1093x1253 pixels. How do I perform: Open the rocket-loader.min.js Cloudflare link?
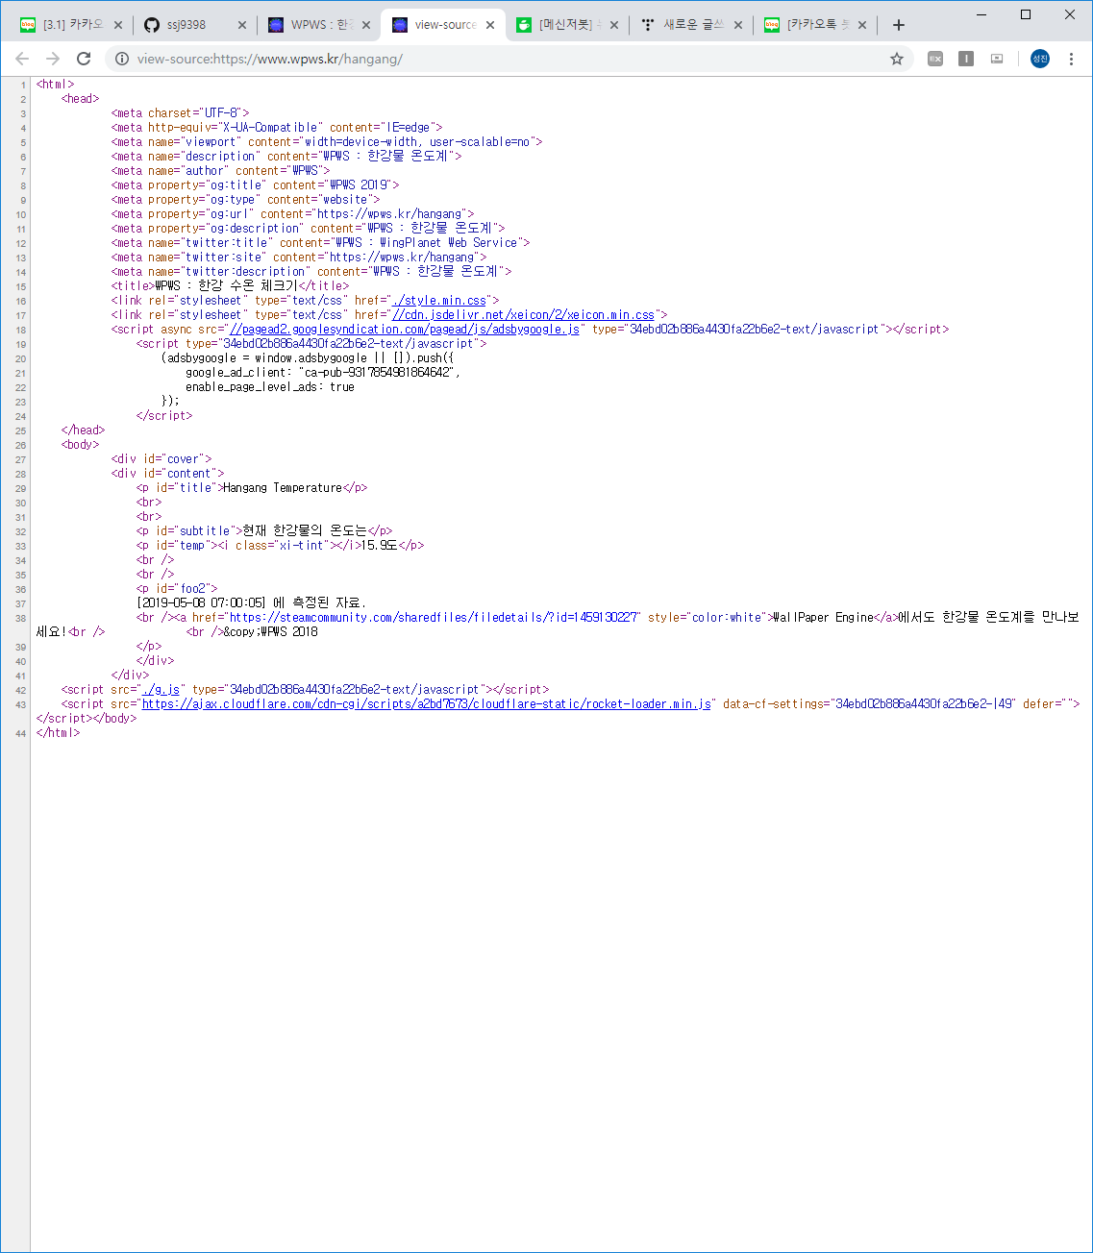click(x=427, y=704)
